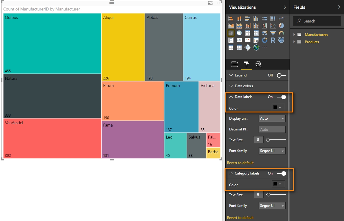Select the green-blue globe custom visual
Viewport: 344px width, 221px height.
pos(256,47)
